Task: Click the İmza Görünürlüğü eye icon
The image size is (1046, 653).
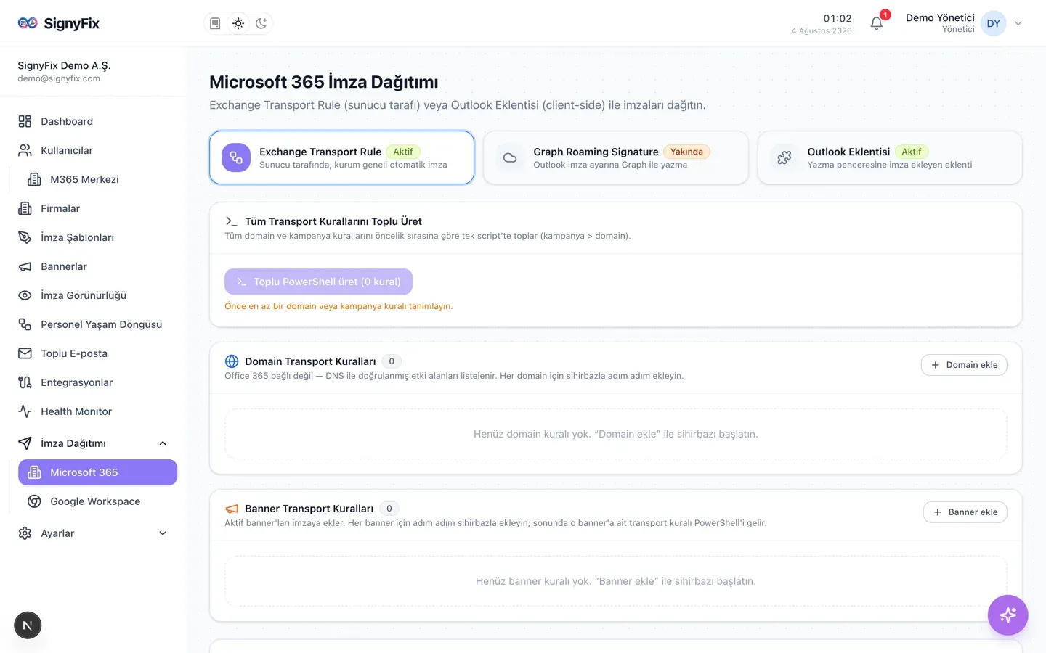Action: pyautogui.click(x=25, y=295)
